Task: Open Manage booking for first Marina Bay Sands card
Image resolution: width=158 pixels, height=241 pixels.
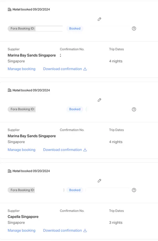Action: (x=22, y=69)
